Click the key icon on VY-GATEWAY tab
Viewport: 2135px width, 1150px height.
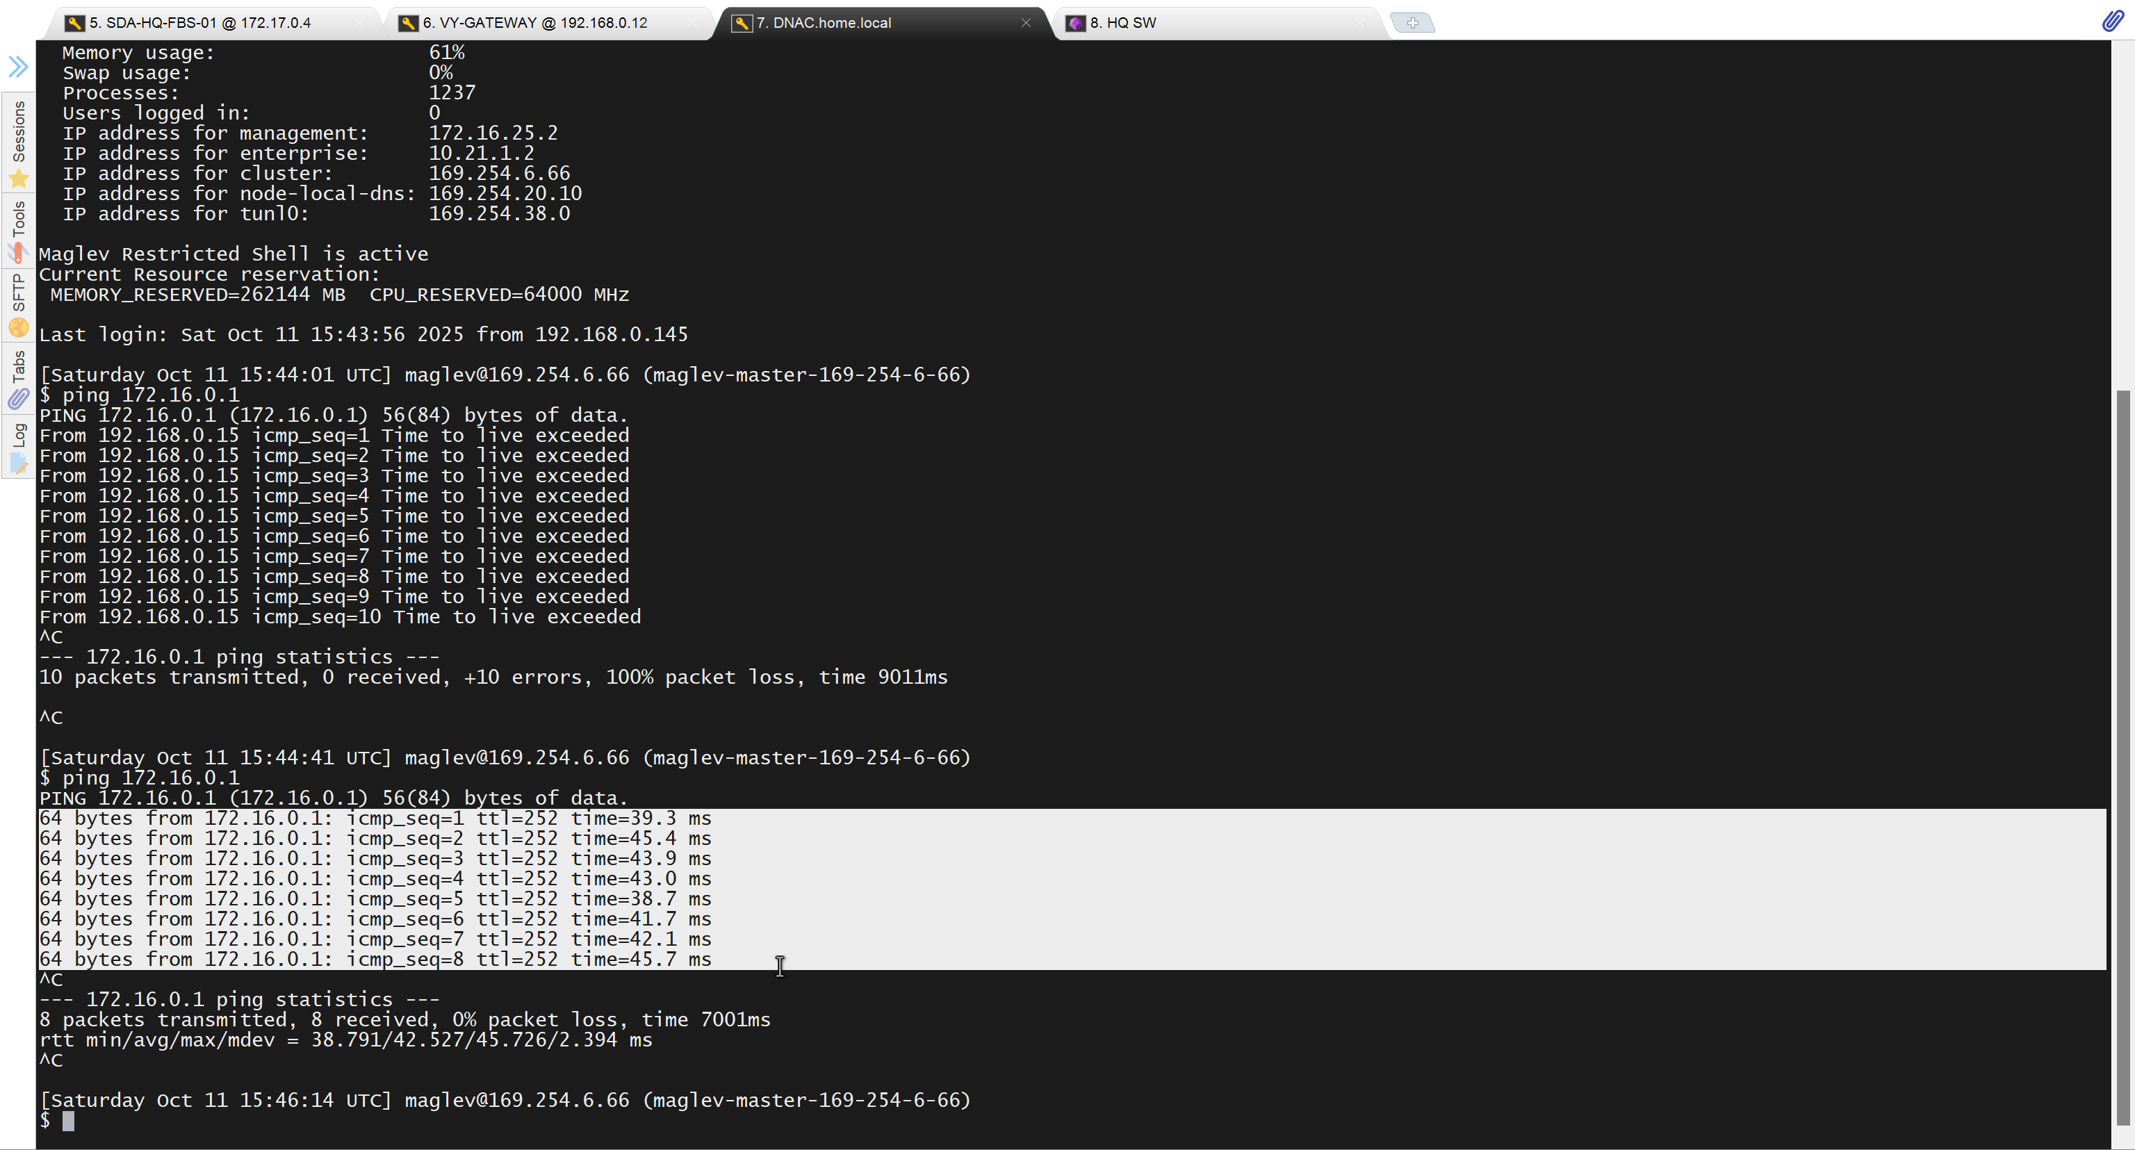[408, 23]
